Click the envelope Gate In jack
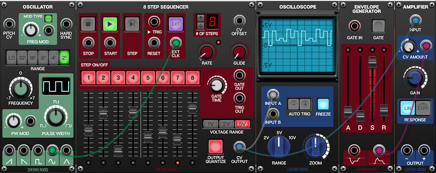The width and height of the screenshot is (436, 173). [354, 26]
